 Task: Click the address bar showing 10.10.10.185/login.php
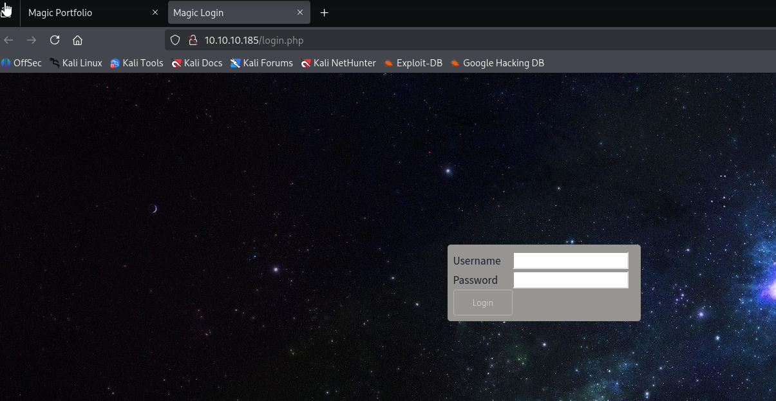pyautogui.click(x=470, y=40)
